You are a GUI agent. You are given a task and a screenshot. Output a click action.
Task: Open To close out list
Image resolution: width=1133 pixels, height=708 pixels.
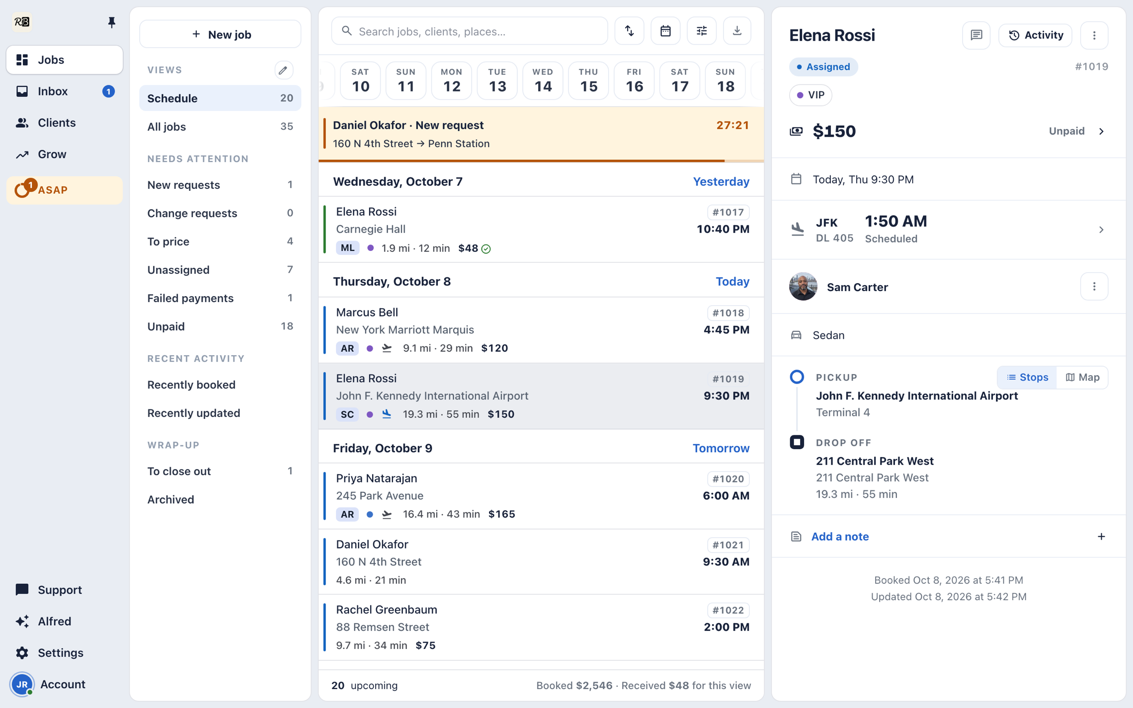coord(220,471)
